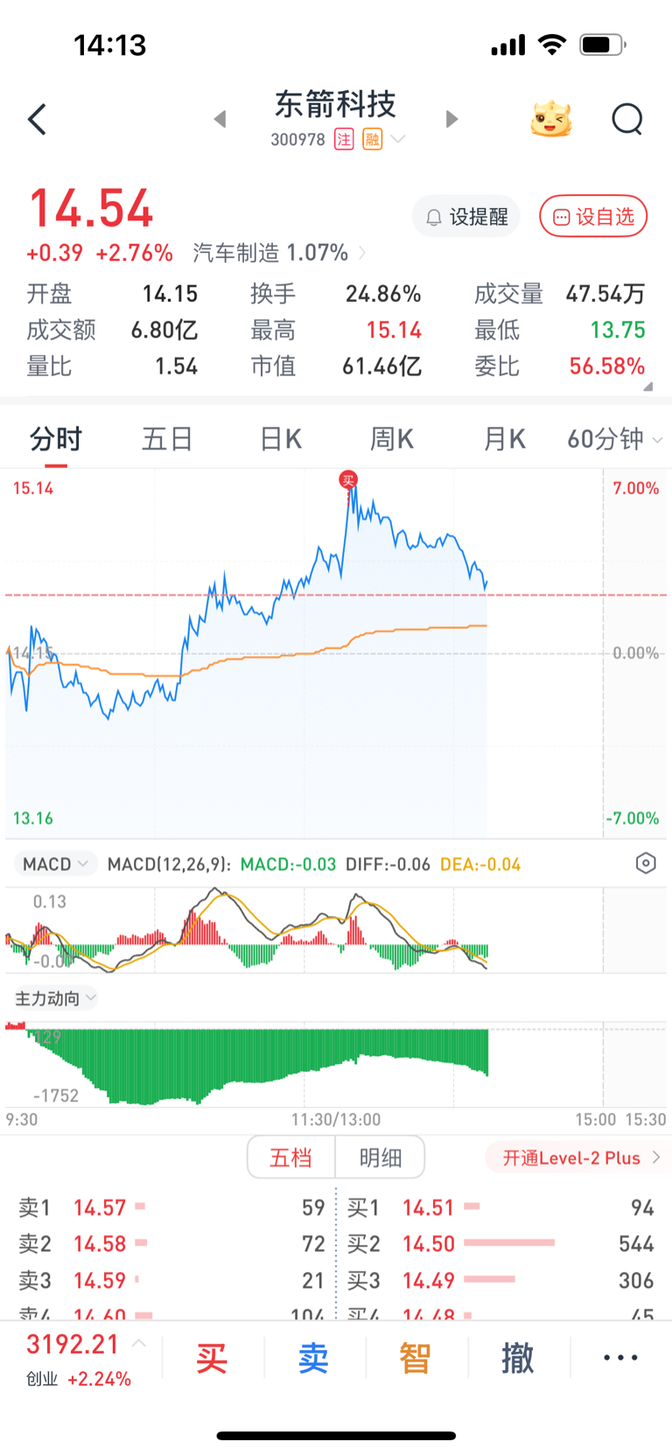Switch to the 五日 chart tab

167,439
